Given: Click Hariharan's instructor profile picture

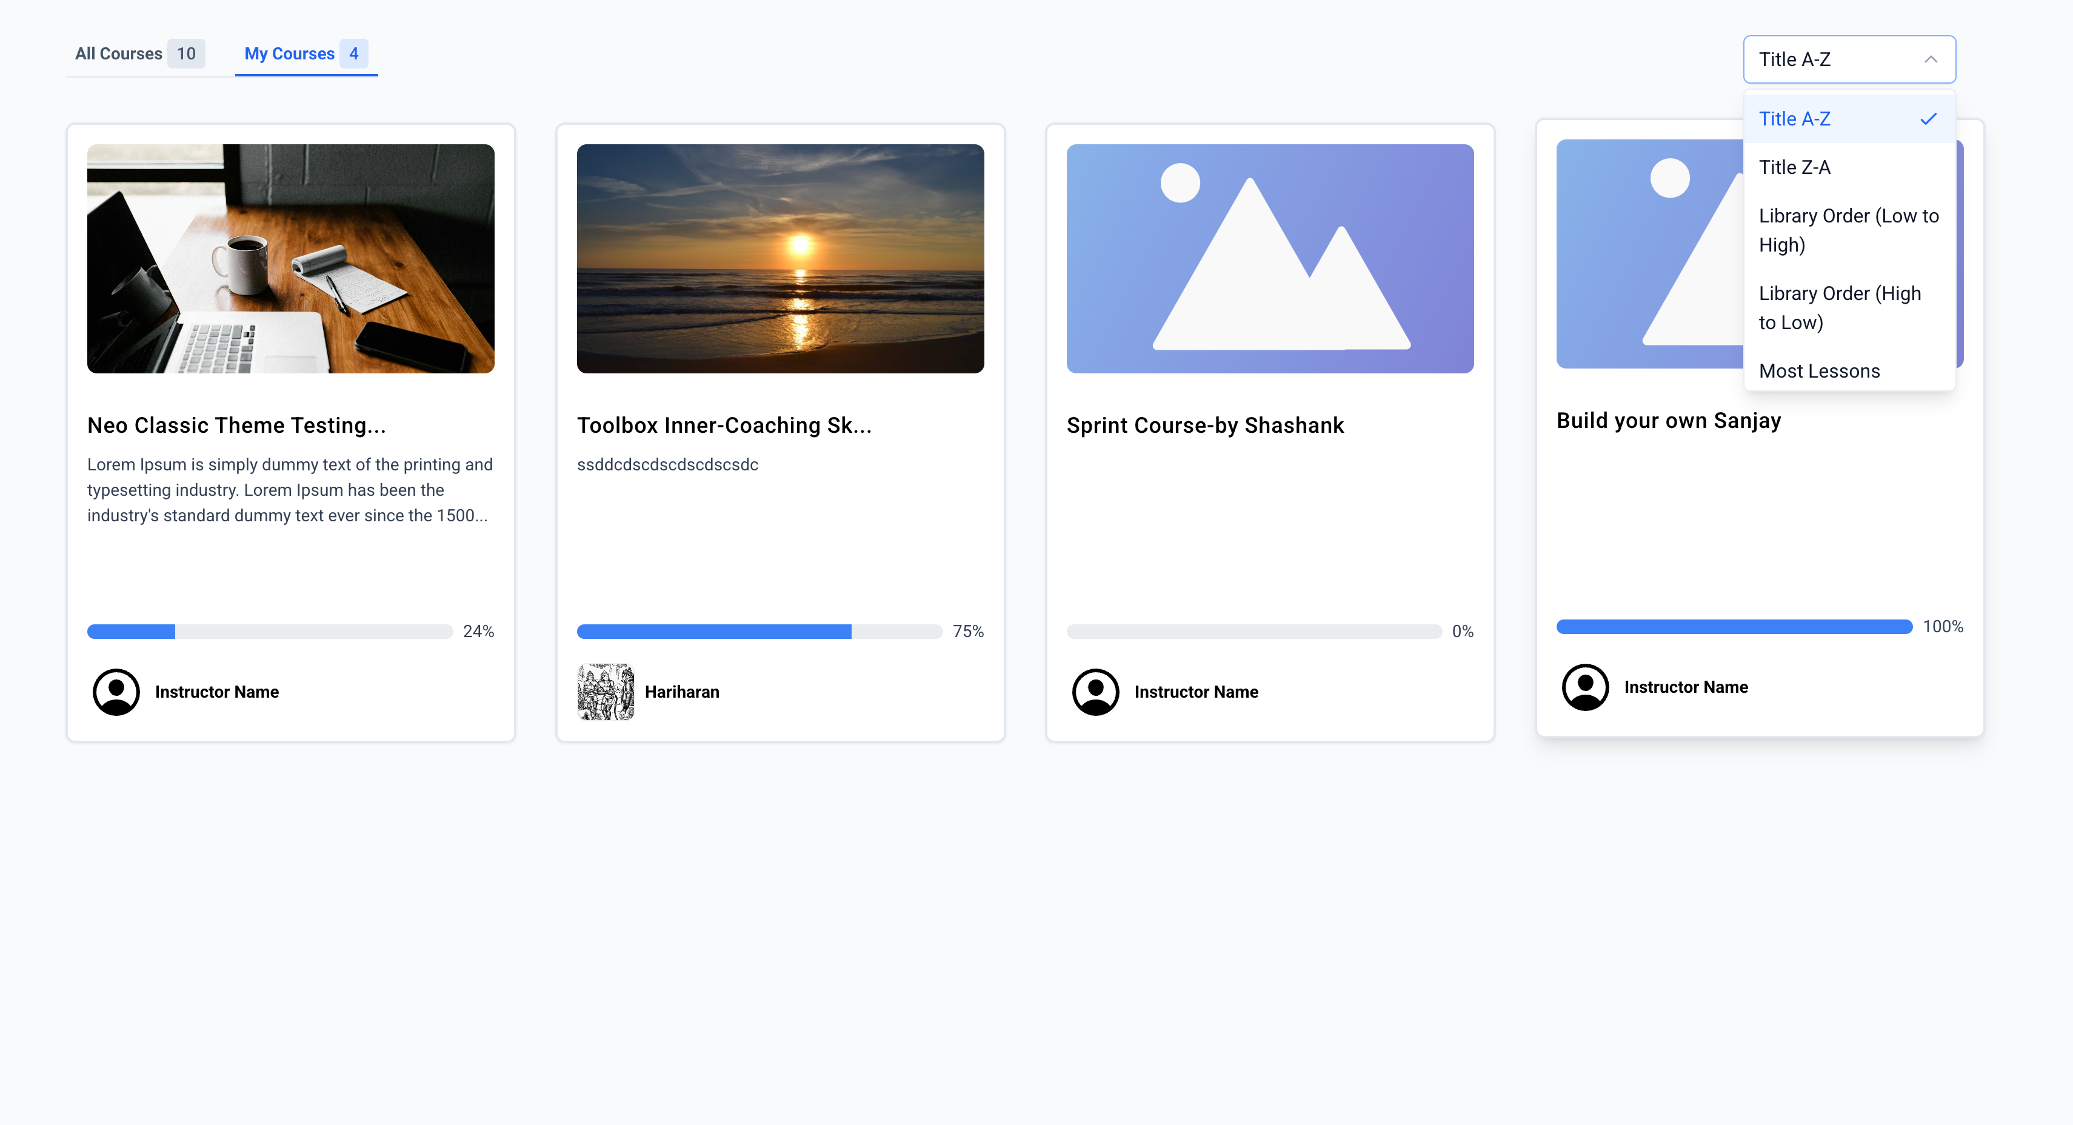Looking at the screenshot, I should [x=605, y=691].
